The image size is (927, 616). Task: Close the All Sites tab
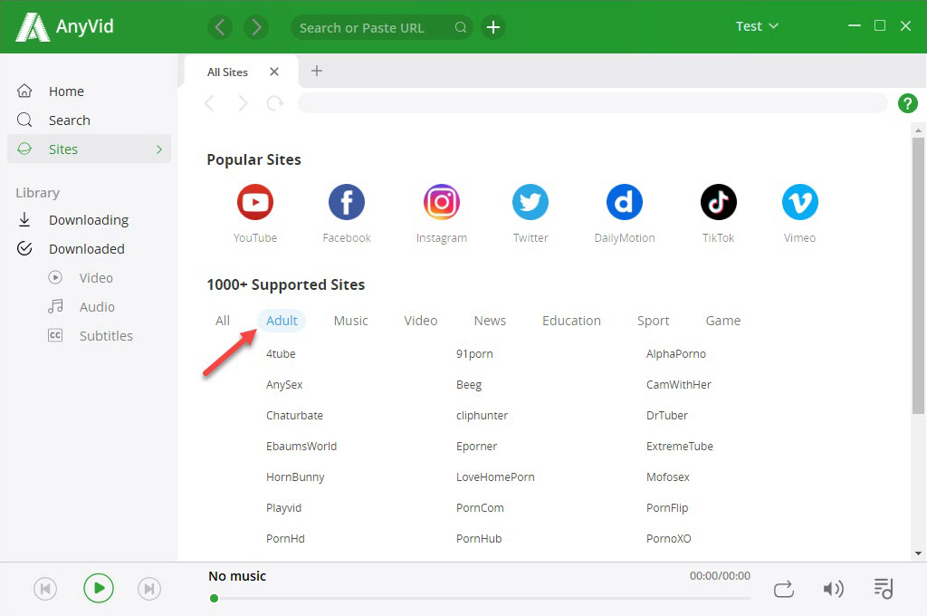274,72
